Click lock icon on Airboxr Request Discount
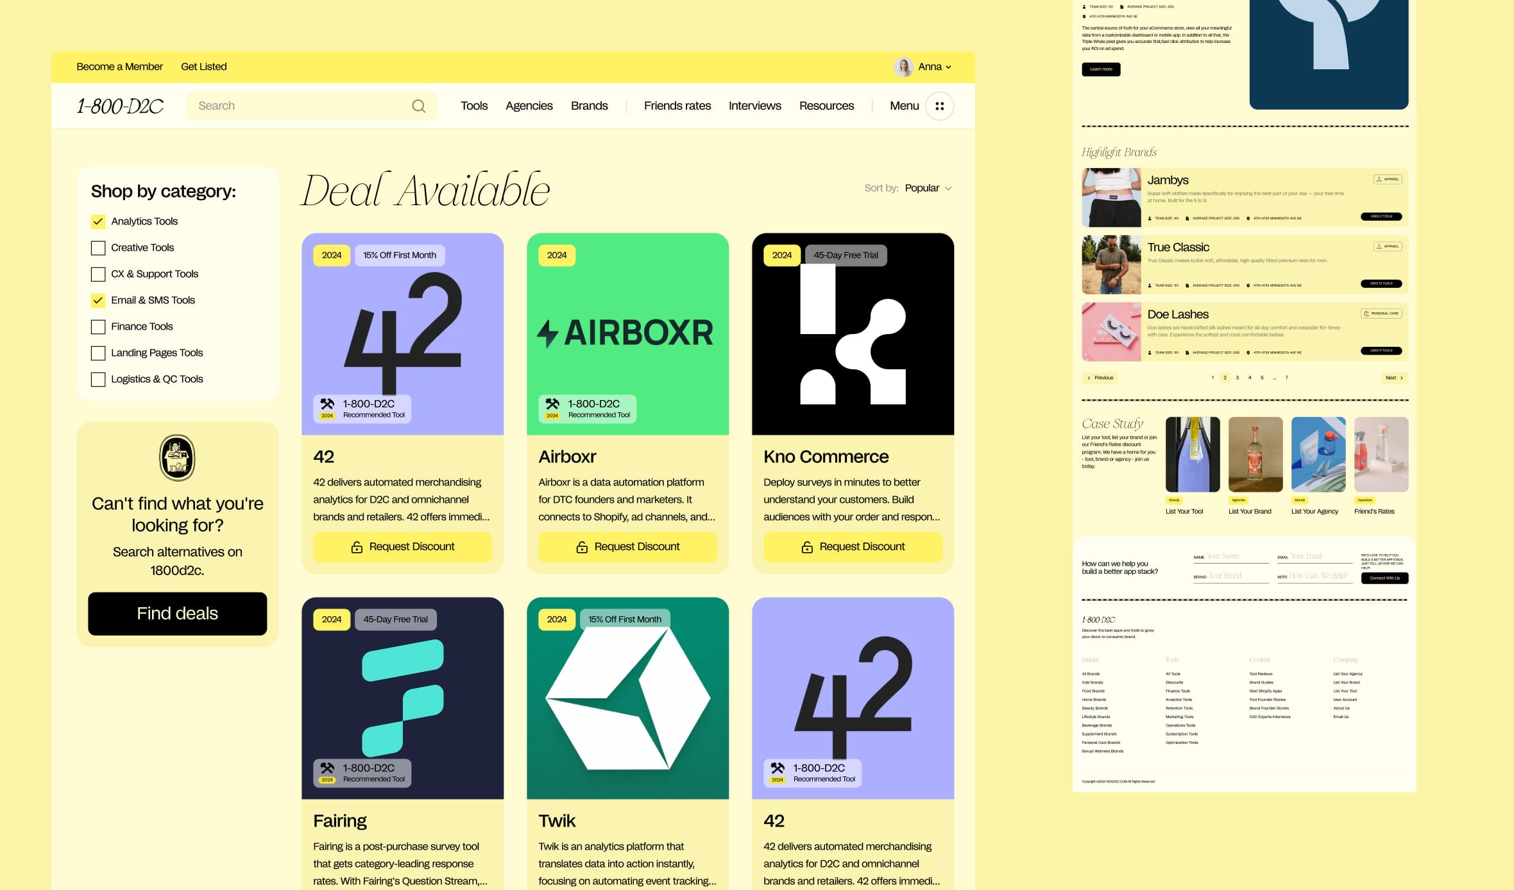This screenshot has width=1514, height=890. tap(582, 547)
